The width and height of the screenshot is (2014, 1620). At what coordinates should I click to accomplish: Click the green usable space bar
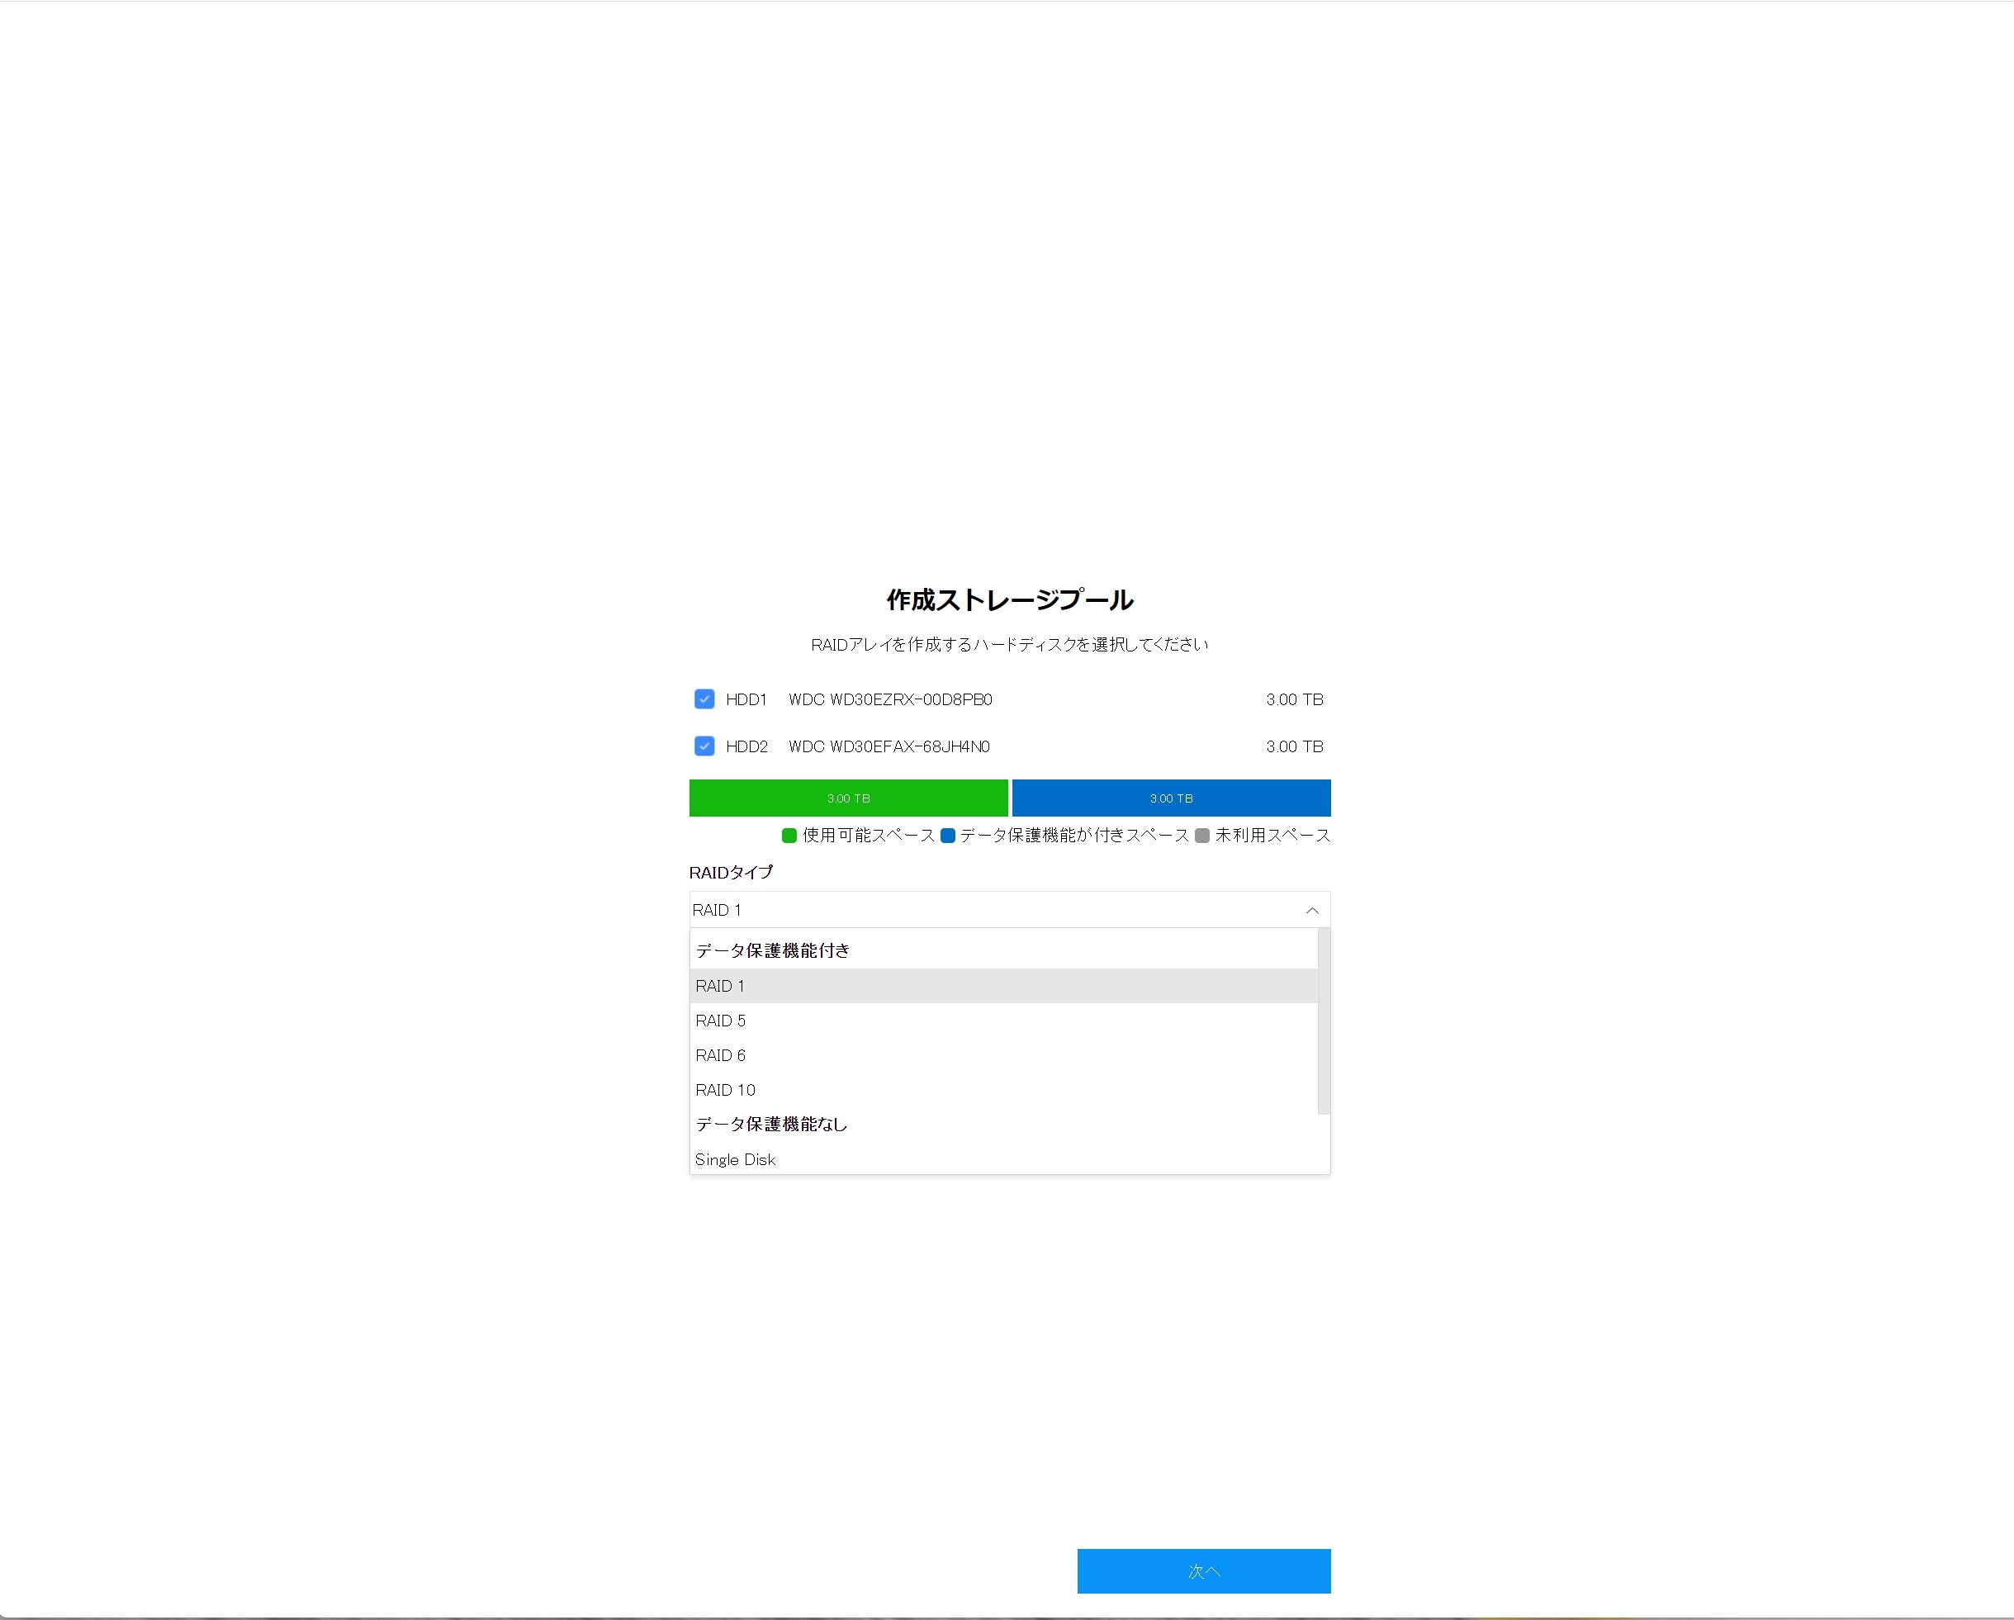[x=848, y=798]
